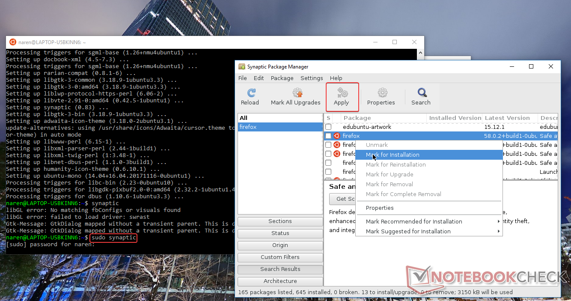Expand Mark Recommended for Installation submenu arrow
571x301 pixels.
coord(499,221)
